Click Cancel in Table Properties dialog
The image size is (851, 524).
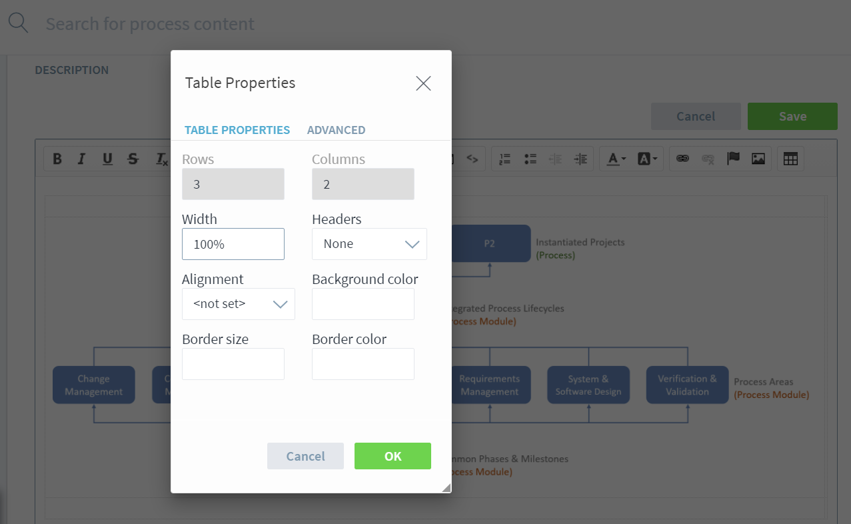[x=305, y=456]
